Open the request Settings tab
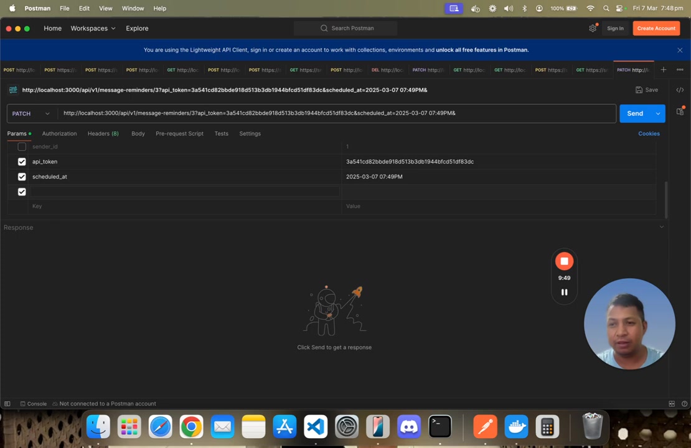This screenshot has height=448, width=691. point(250,134)
